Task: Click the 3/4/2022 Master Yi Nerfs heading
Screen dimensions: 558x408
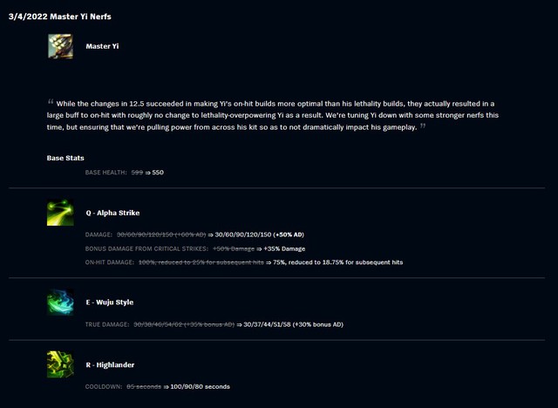Action: [59, 17]
